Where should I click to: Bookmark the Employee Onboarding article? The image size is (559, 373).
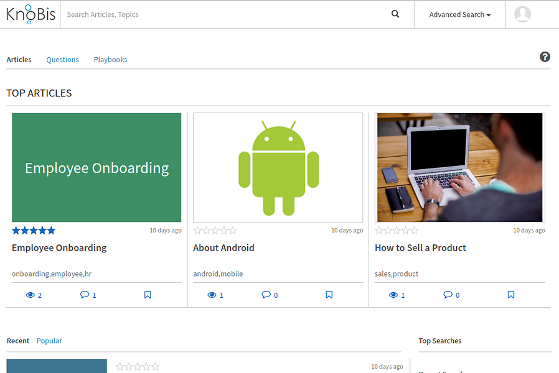pyautogui.click(x=148, y=295)
